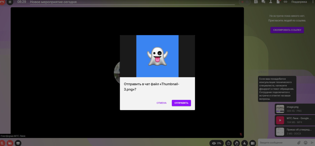Screen dimensions: 315x146
Task: Click the '3 МБ · DOCX' file size text
Action: point(294,134)
